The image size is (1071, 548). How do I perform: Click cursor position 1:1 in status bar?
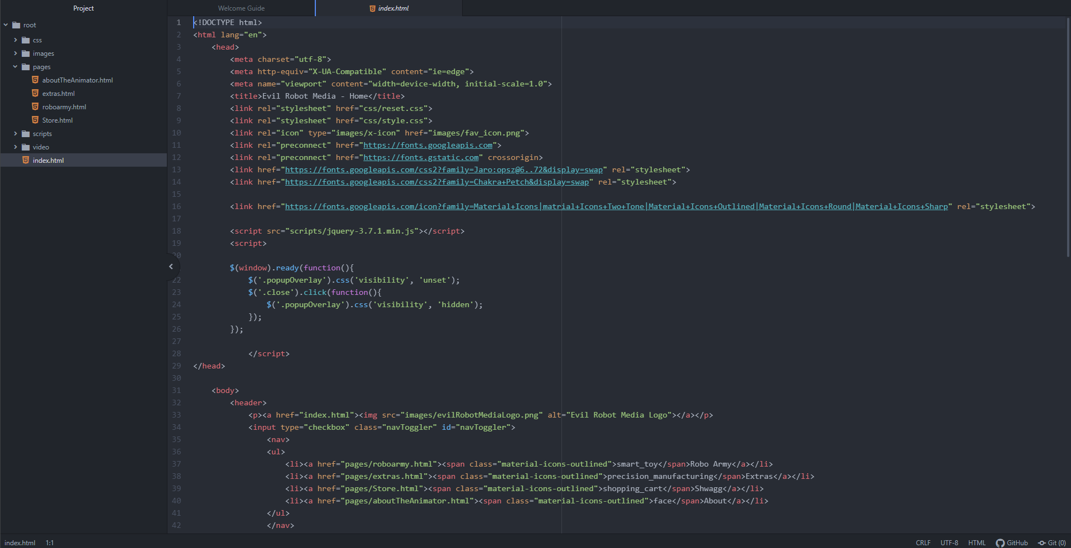50,543
